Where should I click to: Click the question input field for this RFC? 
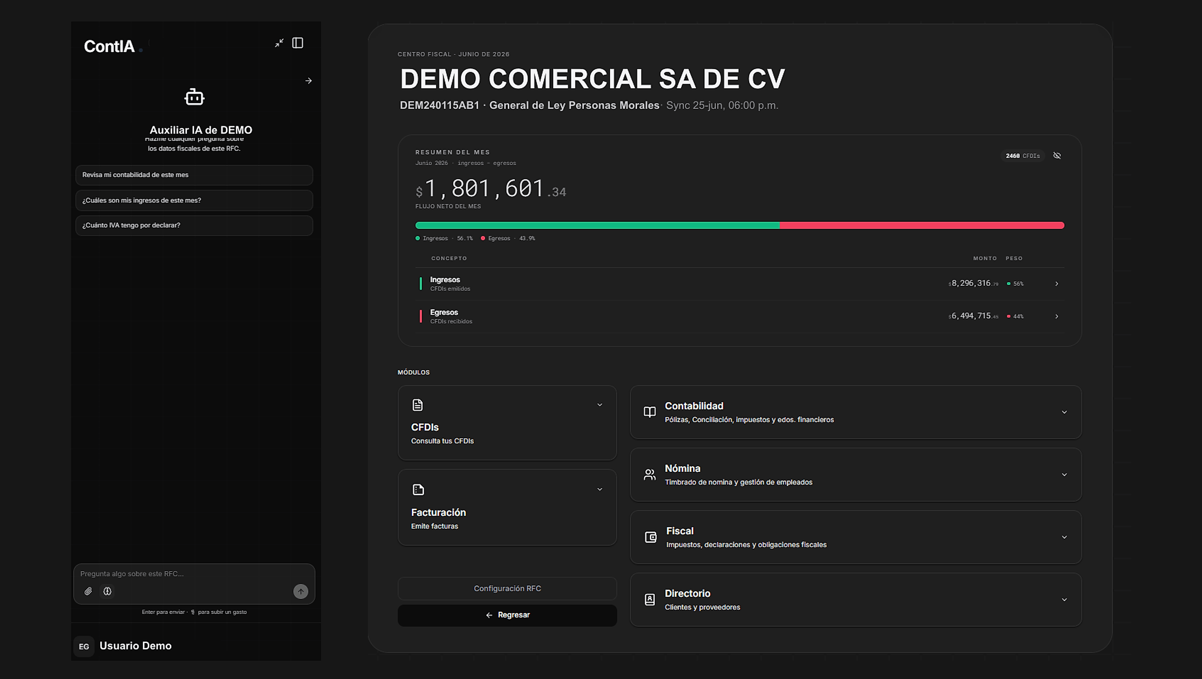[194, 574]
